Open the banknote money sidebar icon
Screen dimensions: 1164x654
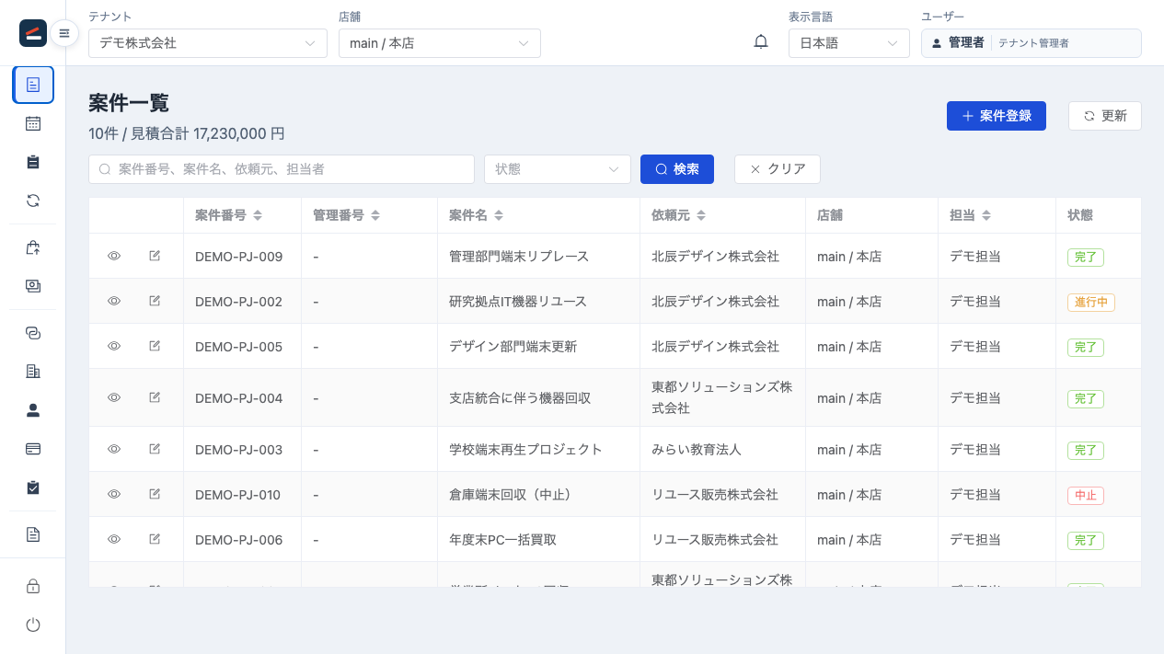pyautogui.click(x=33, y=286)
